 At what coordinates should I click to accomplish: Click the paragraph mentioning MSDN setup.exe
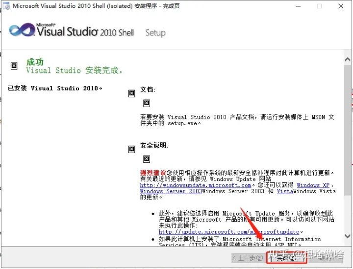pos(237,120)
